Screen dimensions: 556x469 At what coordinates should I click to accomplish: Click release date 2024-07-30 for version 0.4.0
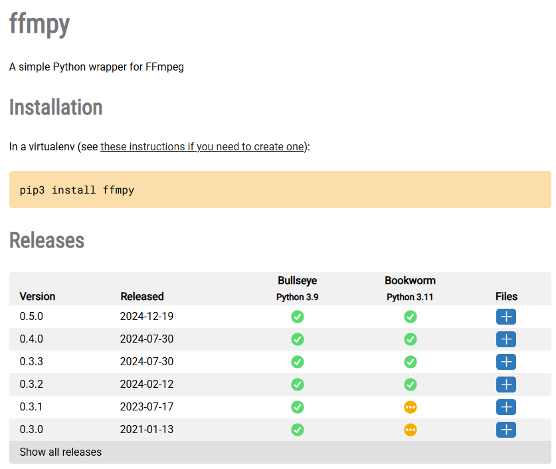pos(147,339)
